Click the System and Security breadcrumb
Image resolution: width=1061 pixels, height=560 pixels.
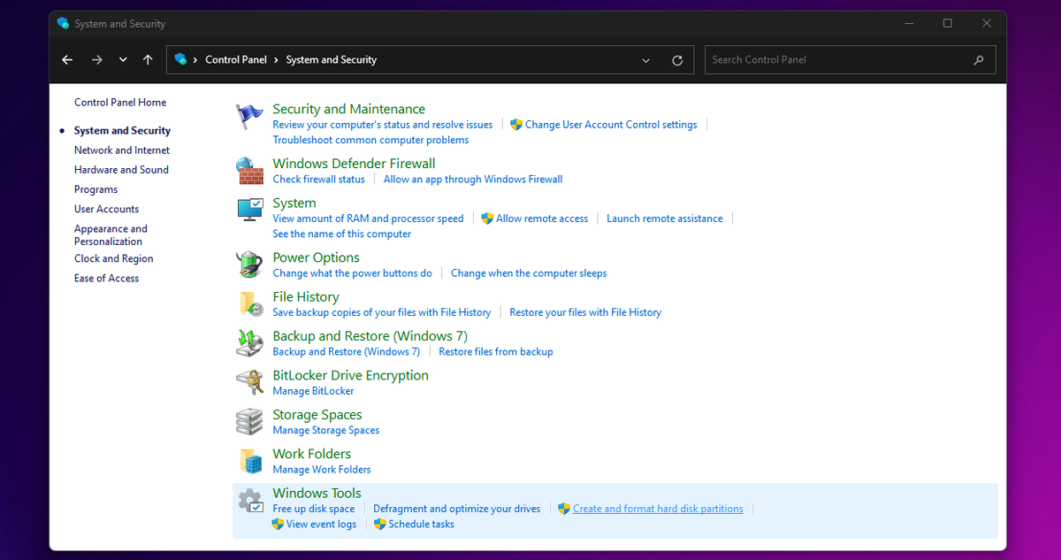coord(332,60)
